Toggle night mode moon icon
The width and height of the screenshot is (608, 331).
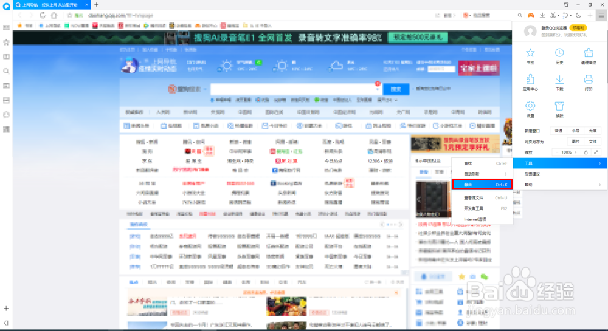(578, 15)
